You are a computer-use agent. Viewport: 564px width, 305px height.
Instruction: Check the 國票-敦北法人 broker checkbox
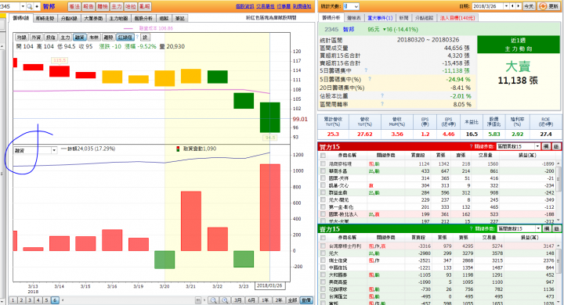(x=323, y=214)
